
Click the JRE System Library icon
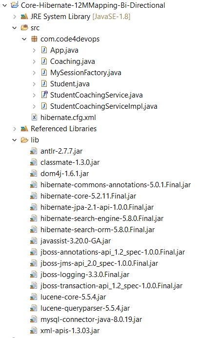point(24,17)
